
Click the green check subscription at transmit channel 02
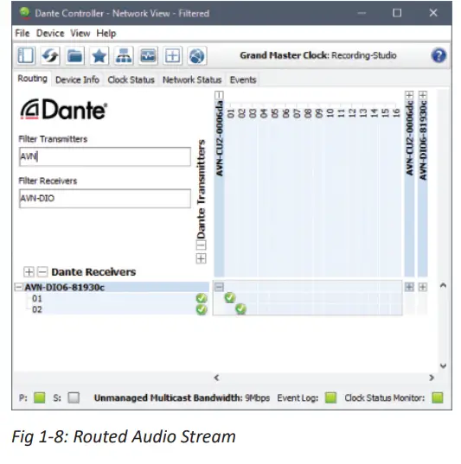point(240,309)
